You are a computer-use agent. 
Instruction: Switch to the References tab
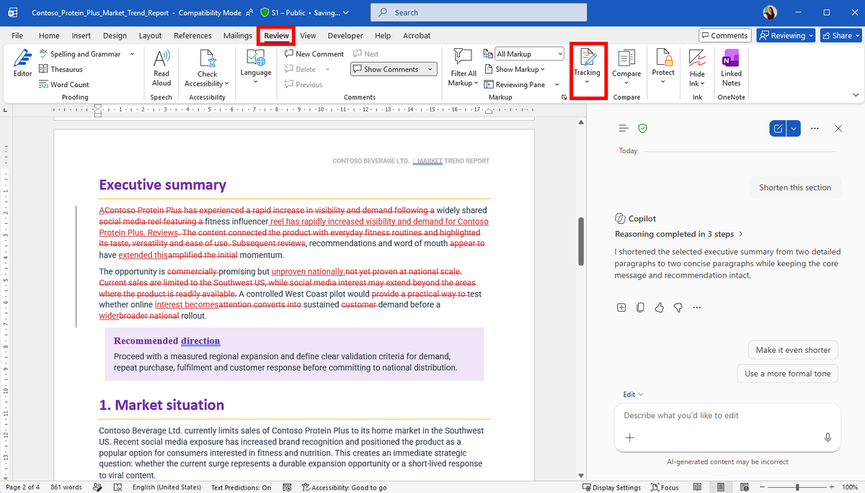click(192, 35)
